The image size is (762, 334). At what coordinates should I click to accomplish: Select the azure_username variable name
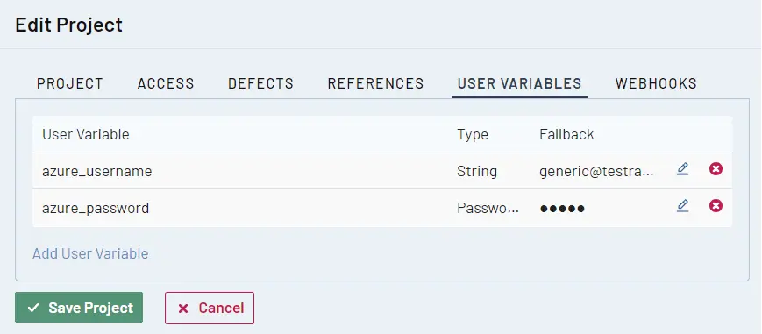click(x=97, y=171)
